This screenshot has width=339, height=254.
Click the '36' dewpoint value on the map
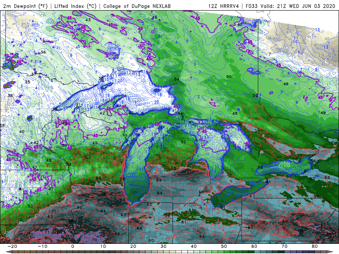coord(43,52)
